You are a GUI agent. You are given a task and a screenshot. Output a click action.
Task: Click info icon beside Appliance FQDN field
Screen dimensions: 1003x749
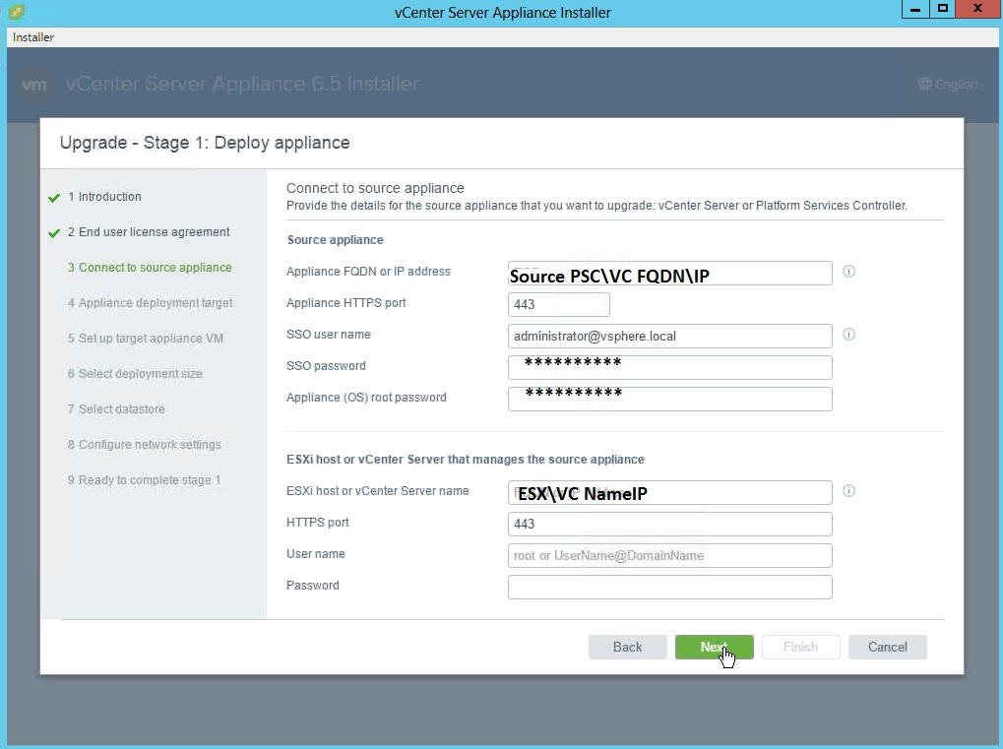pyautogui.click(x=848, y=272)
